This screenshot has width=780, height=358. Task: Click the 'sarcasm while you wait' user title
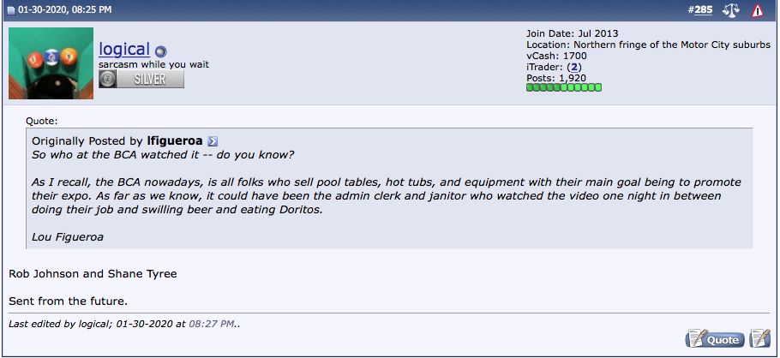pyautogui.click(x=153, y=64)
